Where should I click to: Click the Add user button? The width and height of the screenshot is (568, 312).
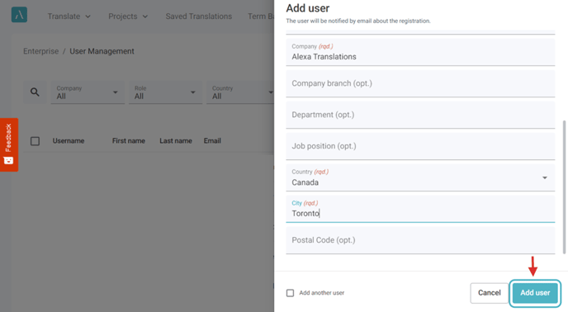tap(535, 293)
